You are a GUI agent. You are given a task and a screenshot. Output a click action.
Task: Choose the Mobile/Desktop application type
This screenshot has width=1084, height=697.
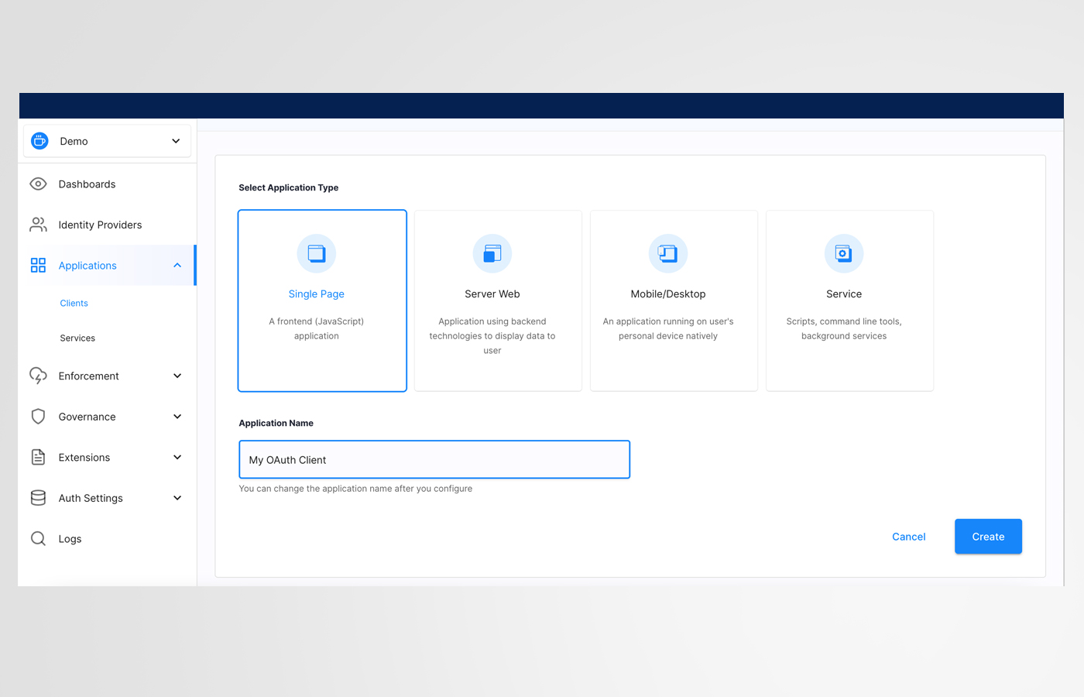point(674,300)
